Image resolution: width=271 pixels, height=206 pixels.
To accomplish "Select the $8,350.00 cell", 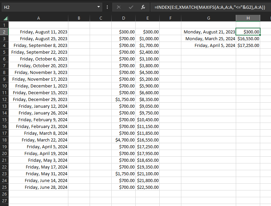I will coord(148,100).
